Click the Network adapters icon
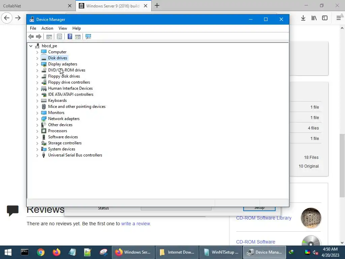Image resolution: width=345 pixels, height=259 pixels. coord(44,119)
